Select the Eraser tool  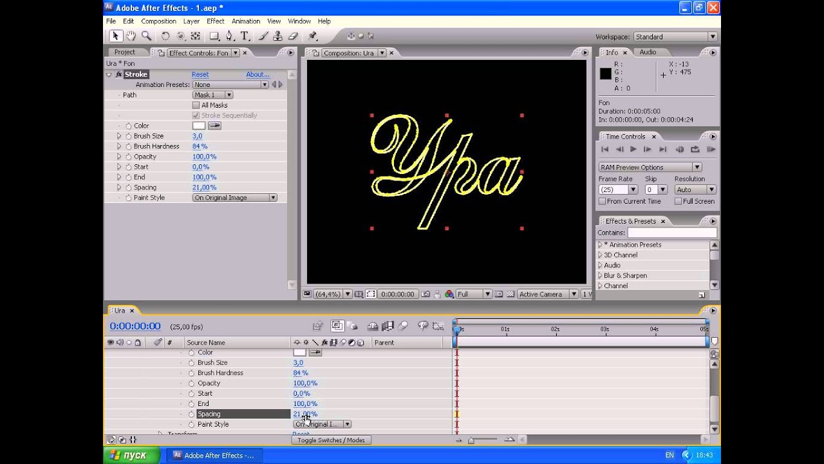coord(293,36)
